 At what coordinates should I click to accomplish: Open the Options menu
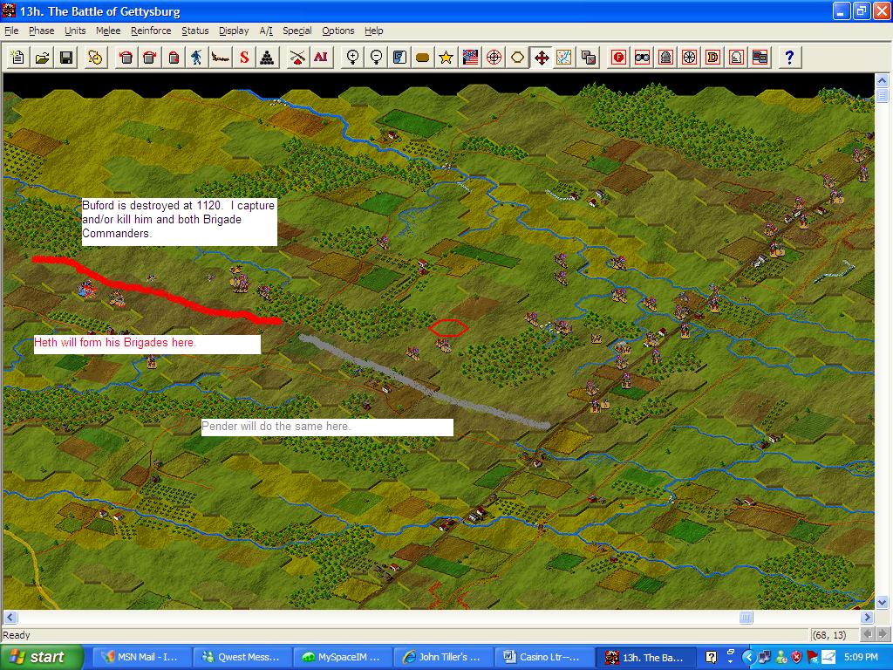(338, 31)
